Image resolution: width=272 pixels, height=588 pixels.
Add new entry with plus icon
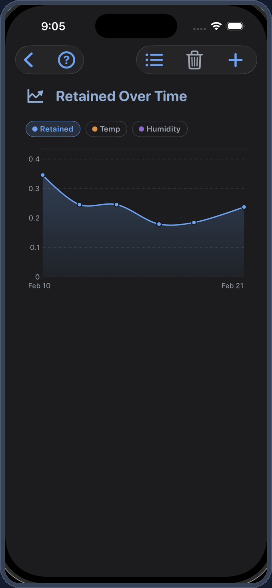coord(236,60)
